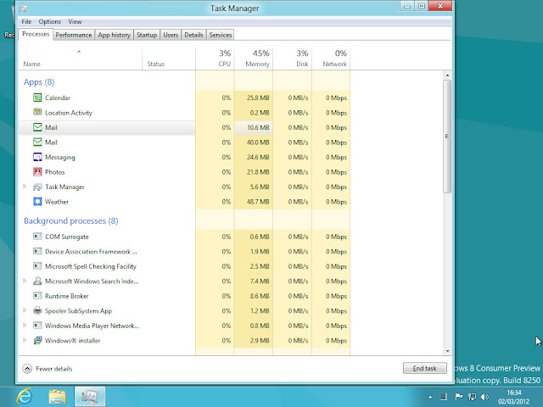The image size is (543, 407).
Task: Click the Weather app icon
Action: click(x=37, y=202)
